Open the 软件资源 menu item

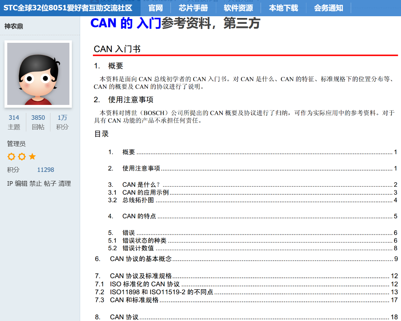(238, 8)
